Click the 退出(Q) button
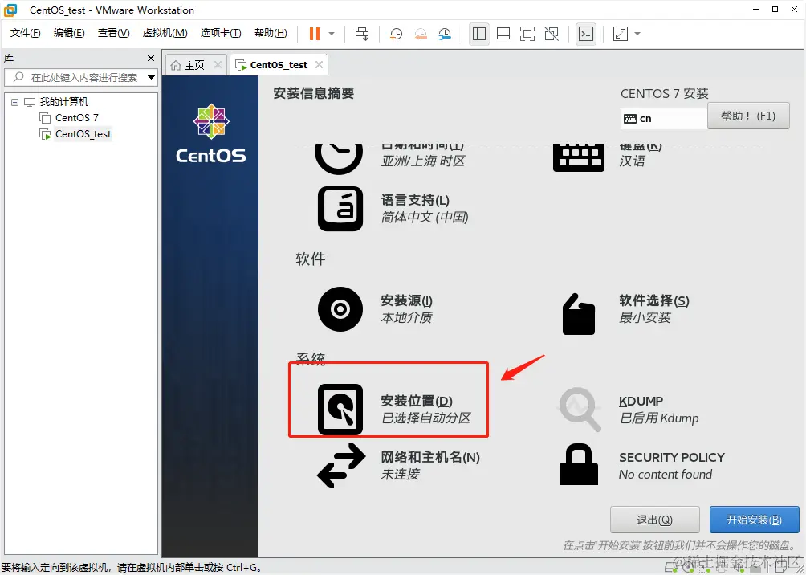 tap(654, 520)
